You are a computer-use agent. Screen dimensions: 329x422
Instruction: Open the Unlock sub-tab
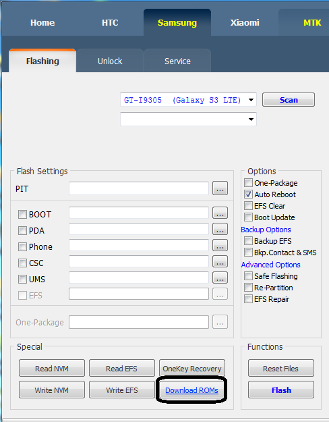pyautogui.click(x=110, y=61)
